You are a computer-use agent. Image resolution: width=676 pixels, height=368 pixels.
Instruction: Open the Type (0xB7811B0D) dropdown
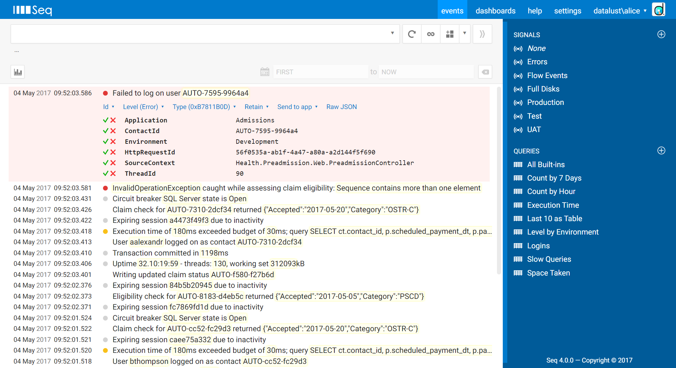tap(204, 107)
